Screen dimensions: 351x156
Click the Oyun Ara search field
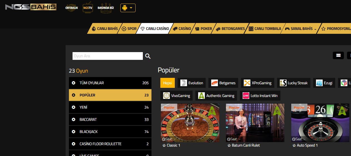108,56
